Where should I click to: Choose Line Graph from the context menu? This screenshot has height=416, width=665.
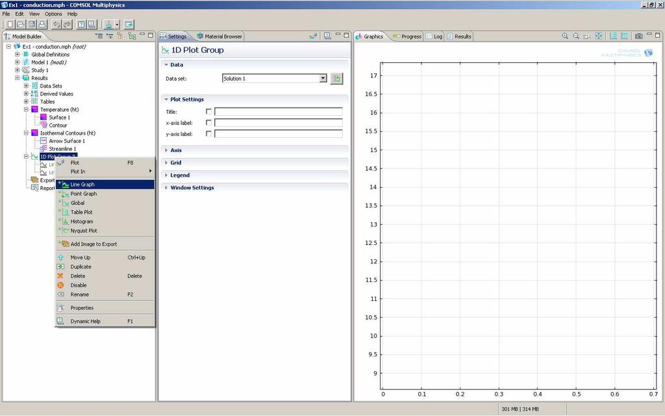(x=105, y=184)
